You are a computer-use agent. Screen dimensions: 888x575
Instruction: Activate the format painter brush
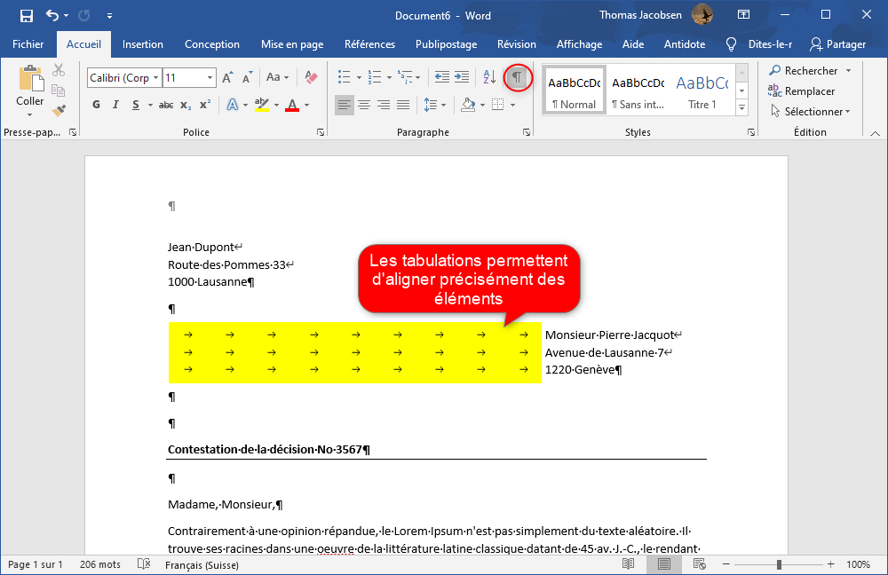59,111
